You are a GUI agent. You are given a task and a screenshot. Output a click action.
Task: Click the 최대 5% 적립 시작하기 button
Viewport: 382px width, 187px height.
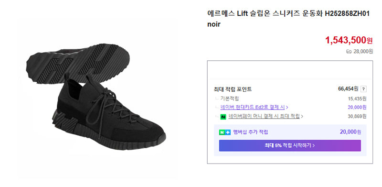(290, 145)
